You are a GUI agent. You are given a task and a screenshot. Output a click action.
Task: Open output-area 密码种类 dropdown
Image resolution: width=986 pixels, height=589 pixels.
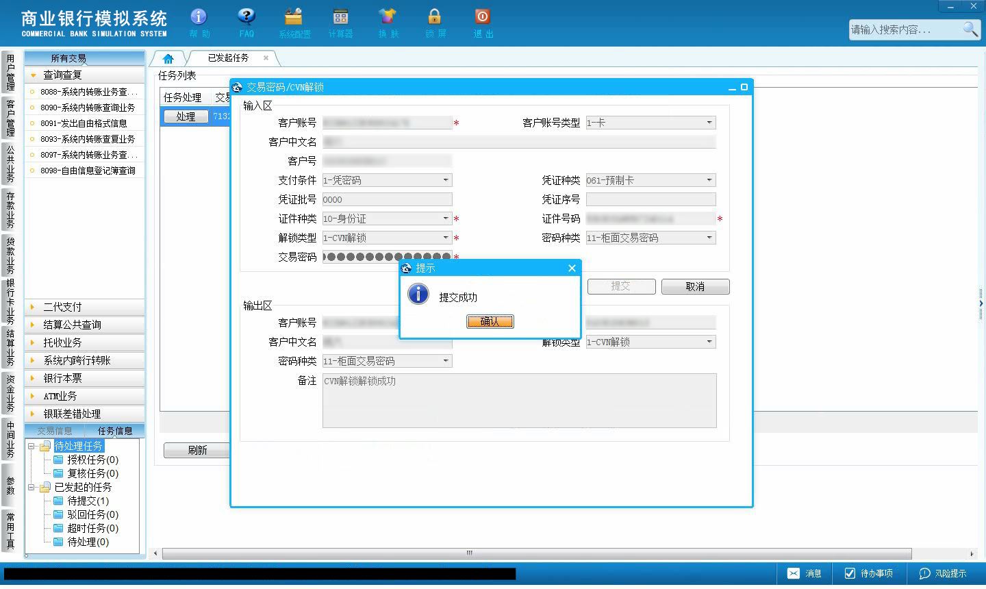coord(446,361)
